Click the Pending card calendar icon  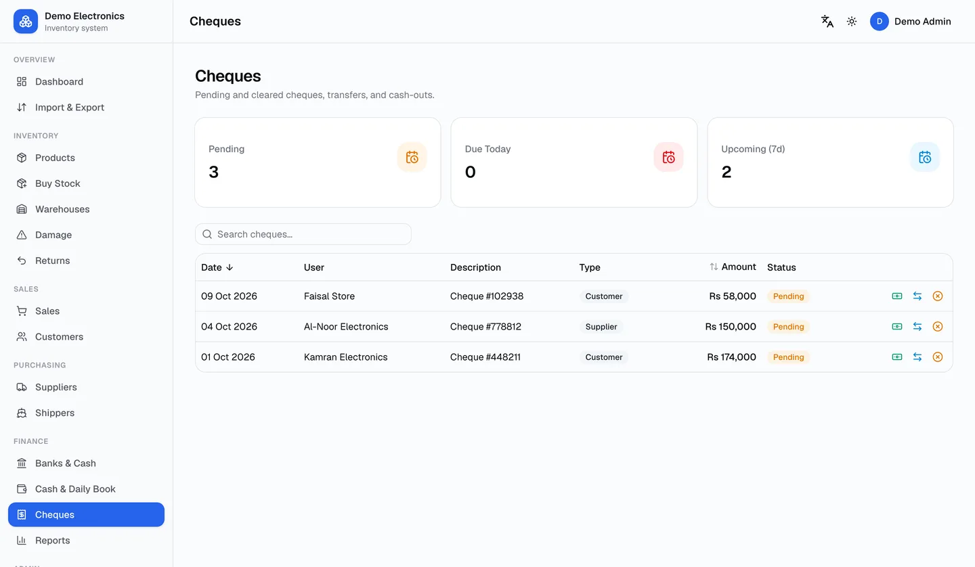pyautogui.click(x=412, y=157)
